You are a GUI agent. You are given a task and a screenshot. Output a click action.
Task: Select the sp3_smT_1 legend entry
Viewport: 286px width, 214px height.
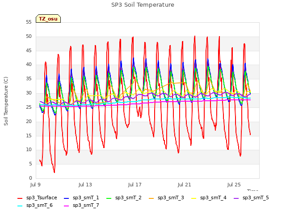pos(81,198)
